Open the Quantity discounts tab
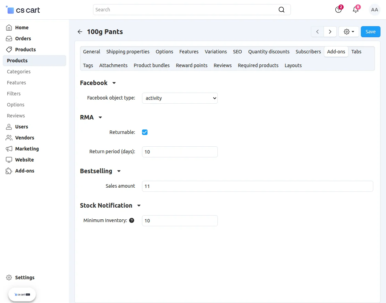This screenshot has width=386, height=303. [269, 52]
